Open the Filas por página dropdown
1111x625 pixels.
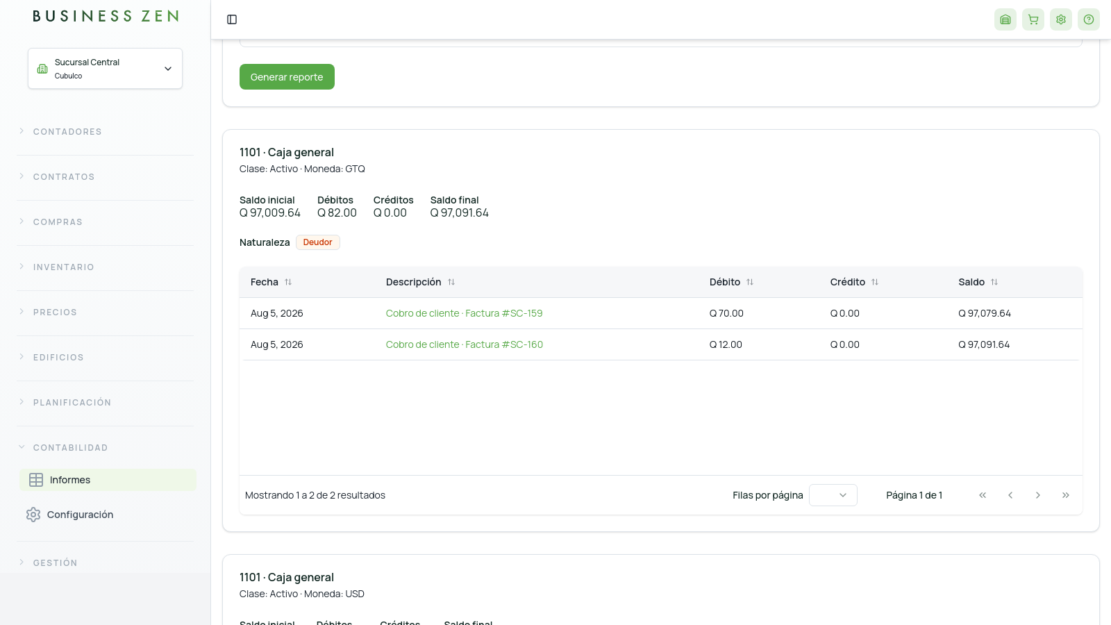(x=833, y=495)
